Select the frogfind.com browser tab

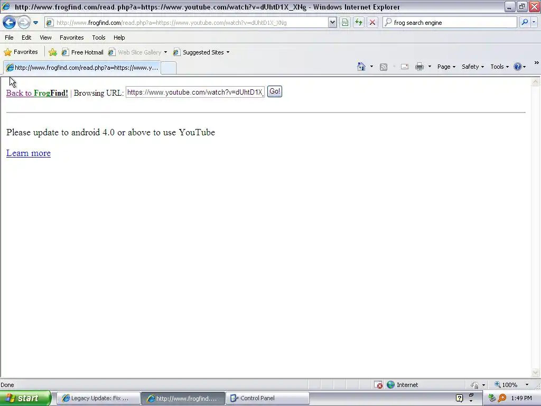click(x=82, y=68)
